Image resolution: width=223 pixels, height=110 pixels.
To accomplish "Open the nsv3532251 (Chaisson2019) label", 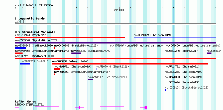I will [183, 72].
